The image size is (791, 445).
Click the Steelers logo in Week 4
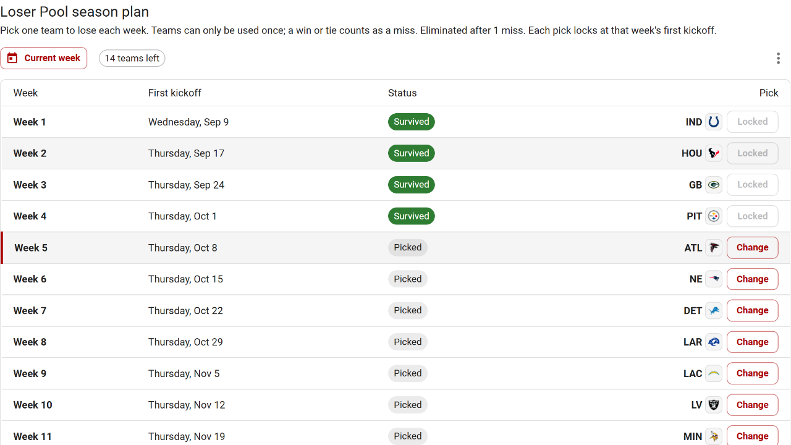714,216
